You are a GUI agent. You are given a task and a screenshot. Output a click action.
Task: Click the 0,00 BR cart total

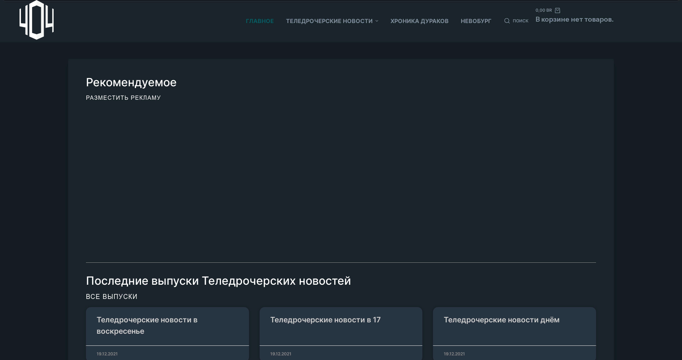click(543, 10)
